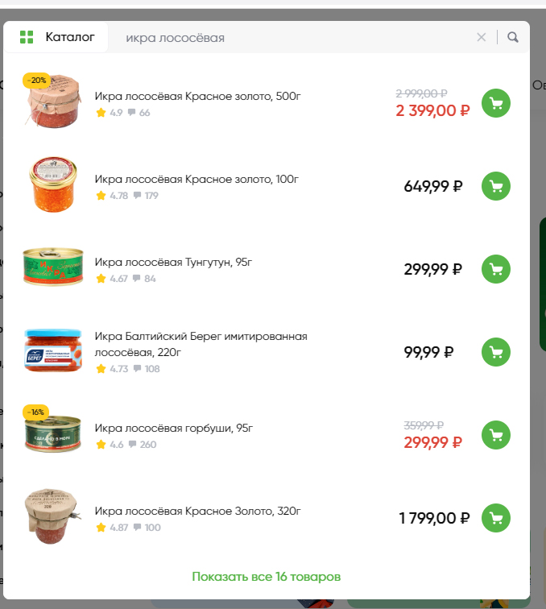Screen dimensions: 546x609
Task: Open Икра лососёвая горбуши, 95г product
Action: pyautogui.click(x=174, y=429)
